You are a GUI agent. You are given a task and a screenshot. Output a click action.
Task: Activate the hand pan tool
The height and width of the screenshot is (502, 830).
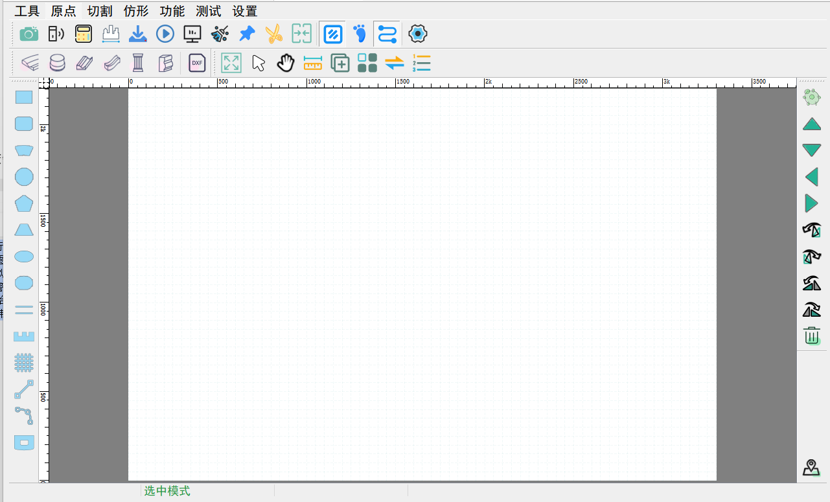(286, 63)
